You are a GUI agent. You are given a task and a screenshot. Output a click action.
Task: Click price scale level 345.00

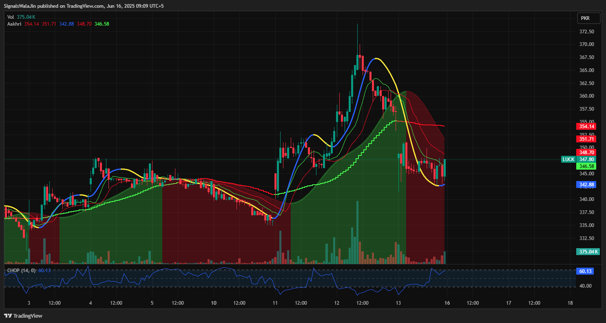coord(586,174)
